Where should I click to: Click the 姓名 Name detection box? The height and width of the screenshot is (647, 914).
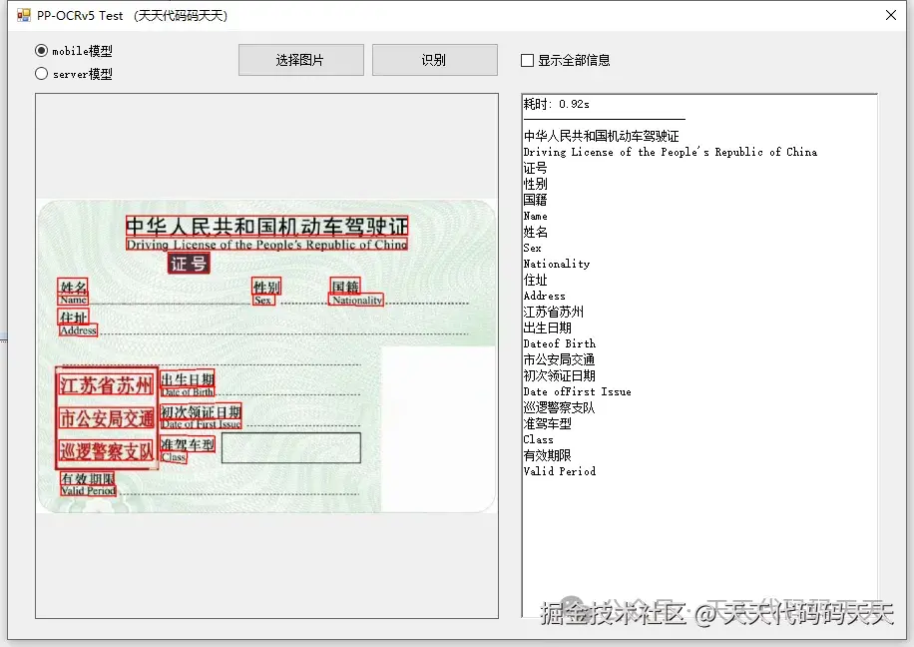tap(72, 292)
